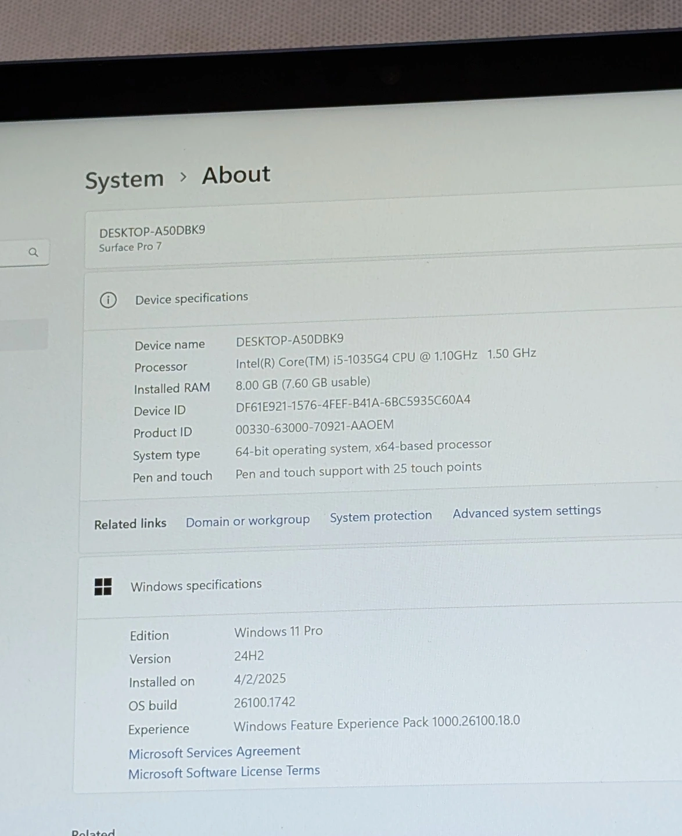The width and height of the screenshot is (682, 836).
Task: Select the Device ID value DF61E921-1576-4FEF
Action: click(353, 403)
